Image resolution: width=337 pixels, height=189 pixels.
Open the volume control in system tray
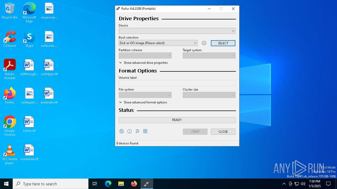coord(303,184)
